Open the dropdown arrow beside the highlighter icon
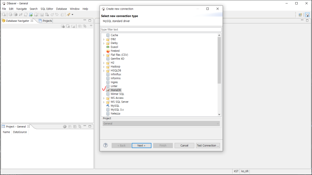The width and height of the screenshot is (312, 175). tap(72, 15)
